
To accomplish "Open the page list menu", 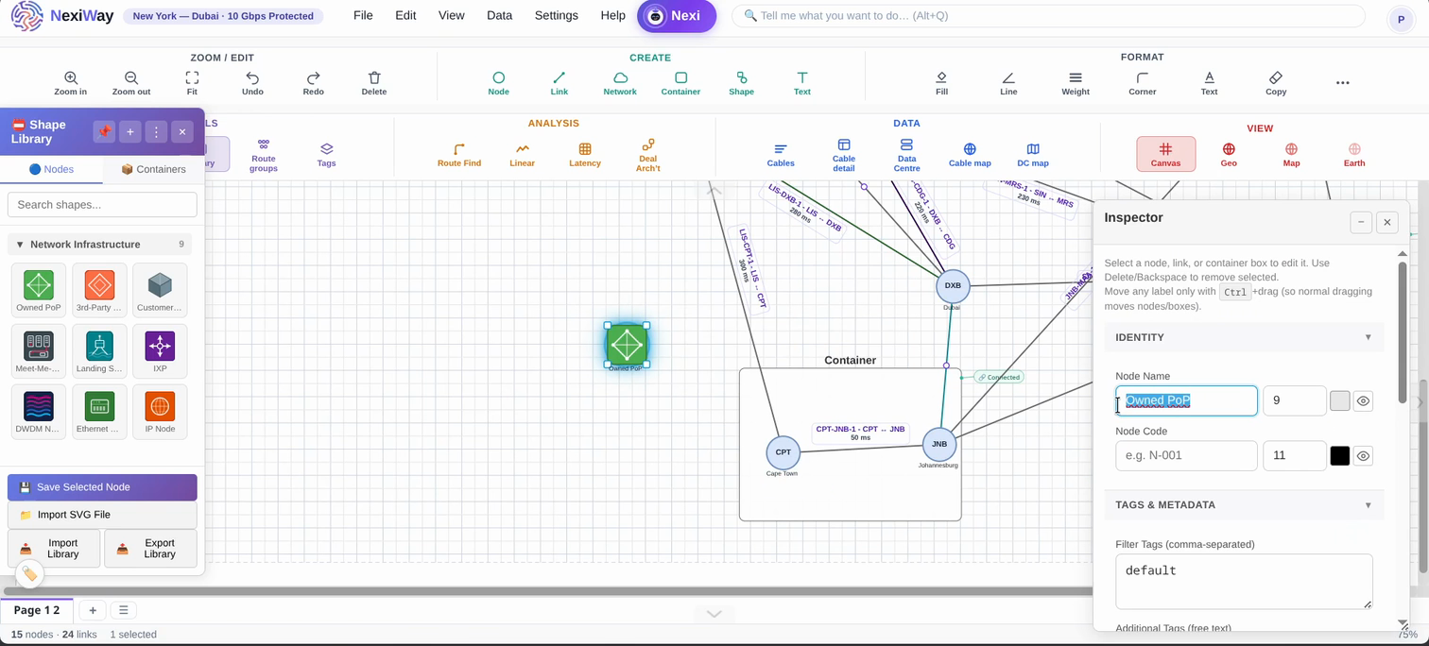I will (x=123, y=610).
